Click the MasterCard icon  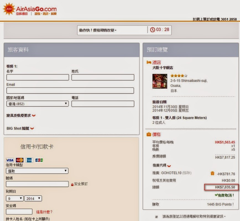tap(19, 160)
